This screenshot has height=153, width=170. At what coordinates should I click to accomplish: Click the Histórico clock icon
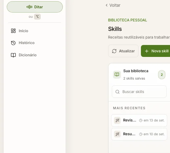13,43
